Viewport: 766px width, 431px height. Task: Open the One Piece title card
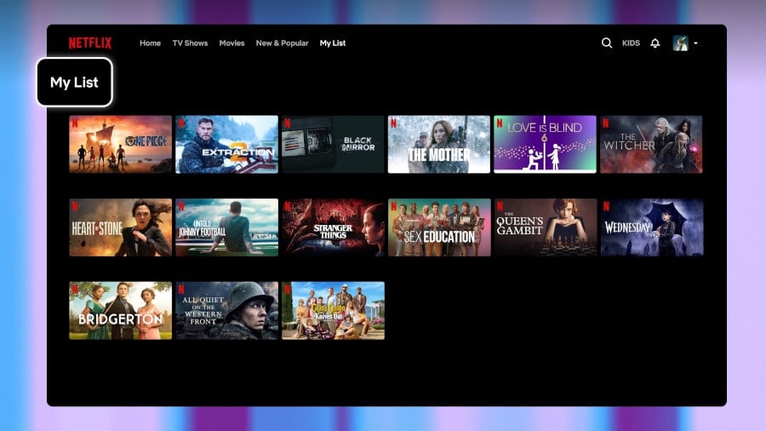point(120,144)
